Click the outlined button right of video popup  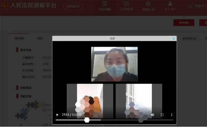(190, 38)
